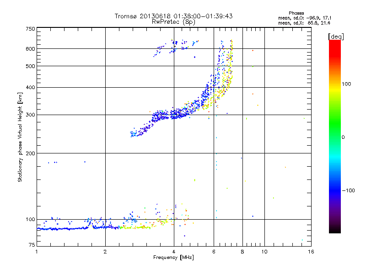Click the '4' frequency tick label

click(x=174, y=252)
